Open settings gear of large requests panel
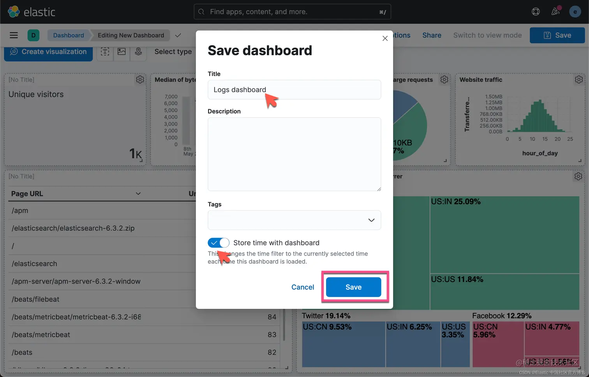Viewport: 589px width, 377px height. tap(444, 79)
